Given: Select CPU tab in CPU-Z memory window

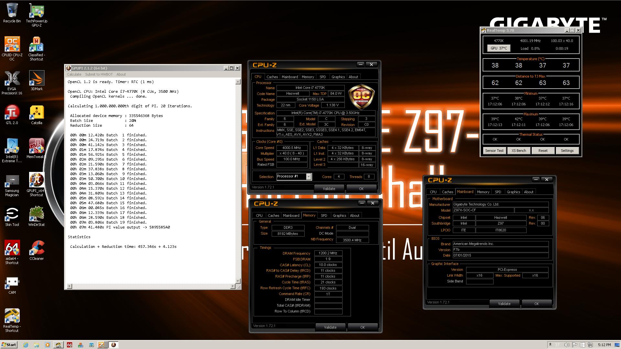Looking at the screenshot, I should tap(259, 216).
